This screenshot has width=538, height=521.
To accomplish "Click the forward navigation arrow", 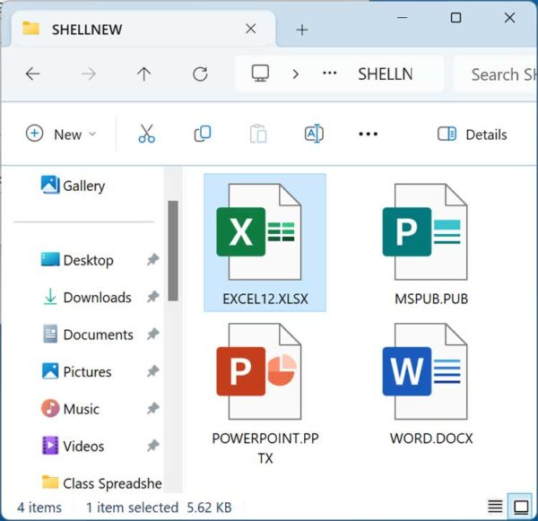I will coord(89,74).
